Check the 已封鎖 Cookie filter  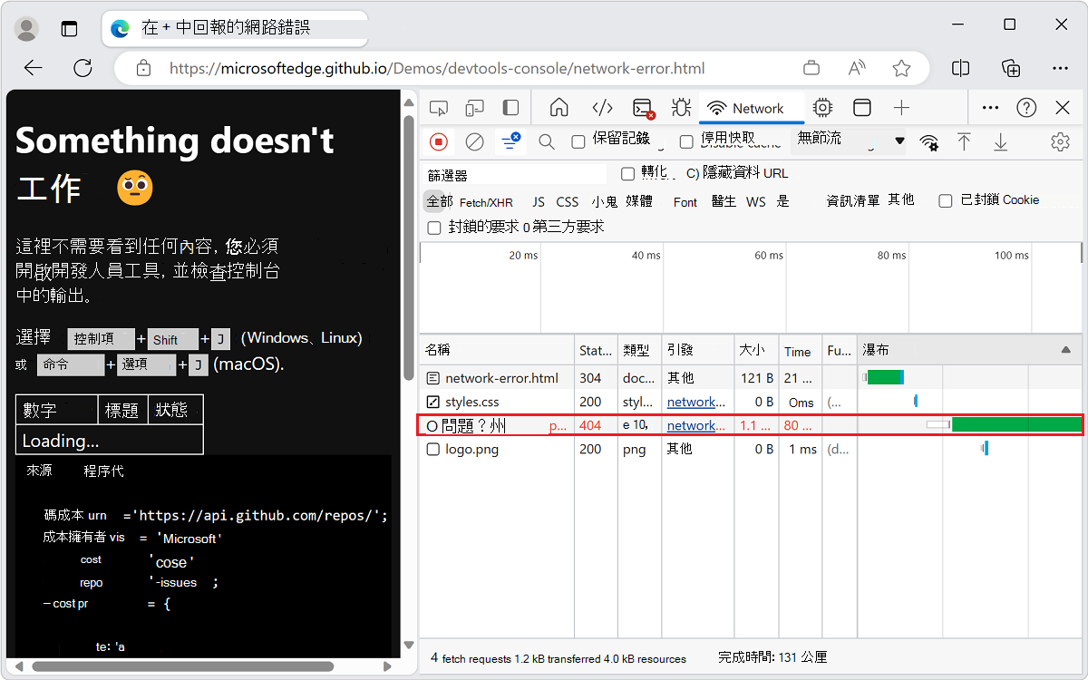(945, 199)
